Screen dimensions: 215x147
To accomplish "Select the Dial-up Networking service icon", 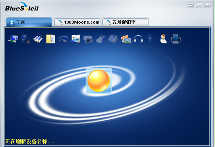I will pos(26,39).
